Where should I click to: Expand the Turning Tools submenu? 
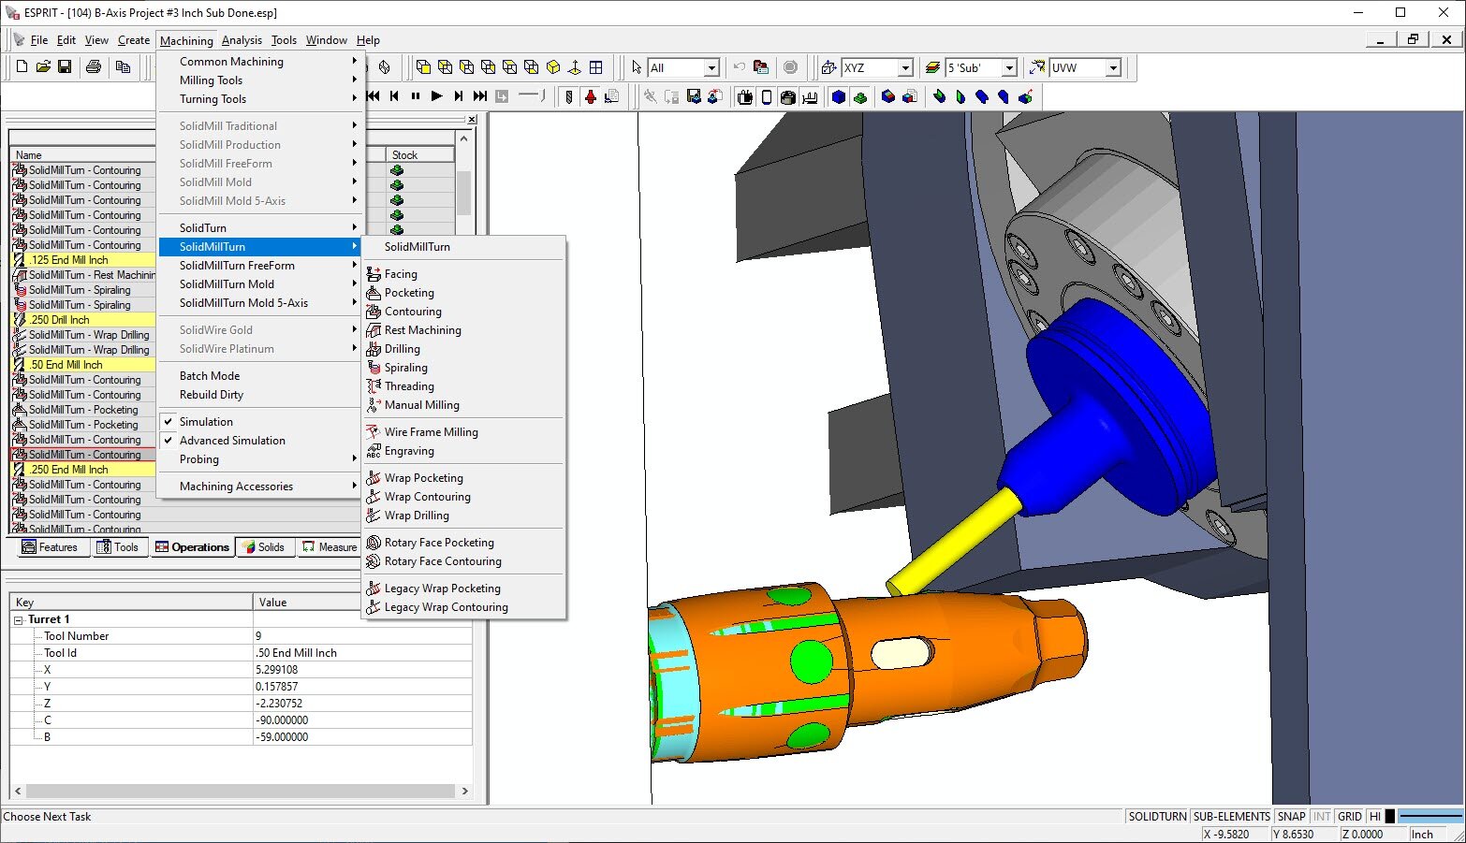[260, 99]
